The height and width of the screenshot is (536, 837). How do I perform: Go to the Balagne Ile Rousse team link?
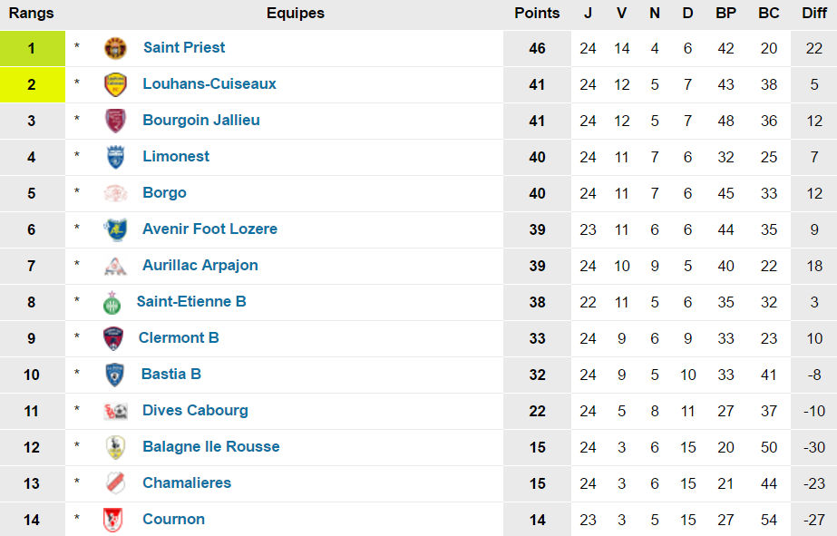[x=210, y=446]
